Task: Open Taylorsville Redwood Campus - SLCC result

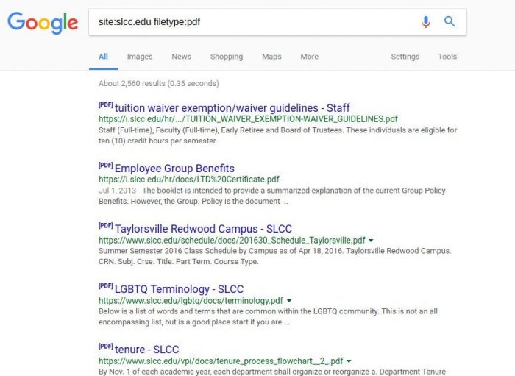Action: (x=203, y=229)
